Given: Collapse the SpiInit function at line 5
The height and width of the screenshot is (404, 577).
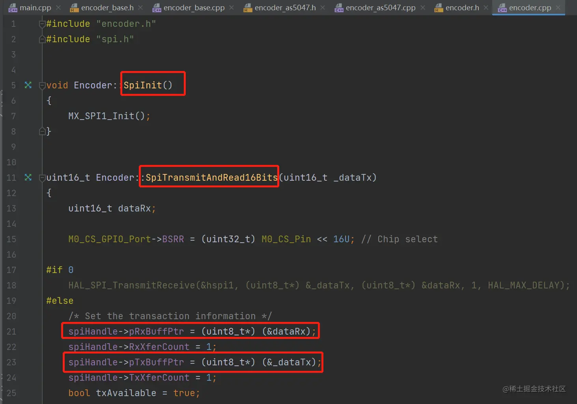Looking at the screenshot, I should (42, 85).
